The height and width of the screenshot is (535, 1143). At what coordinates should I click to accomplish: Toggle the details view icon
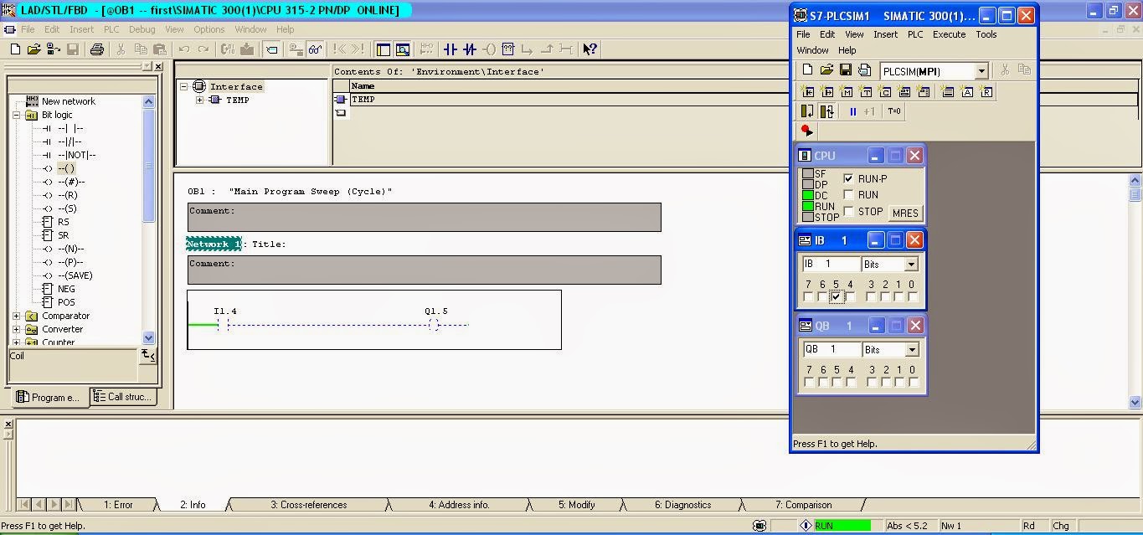403,49
